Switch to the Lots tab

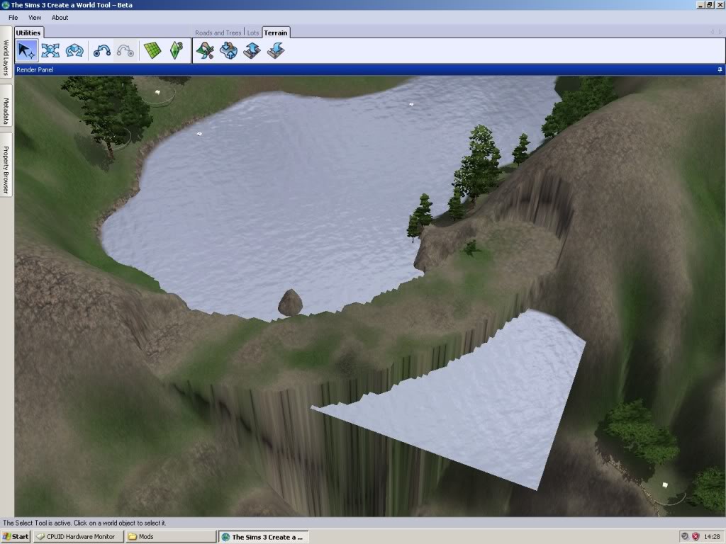click(253, 33)
